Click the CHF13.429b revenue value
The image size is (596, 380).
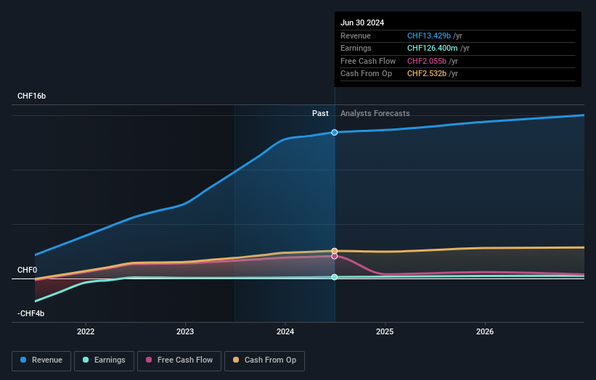(429, 36)
